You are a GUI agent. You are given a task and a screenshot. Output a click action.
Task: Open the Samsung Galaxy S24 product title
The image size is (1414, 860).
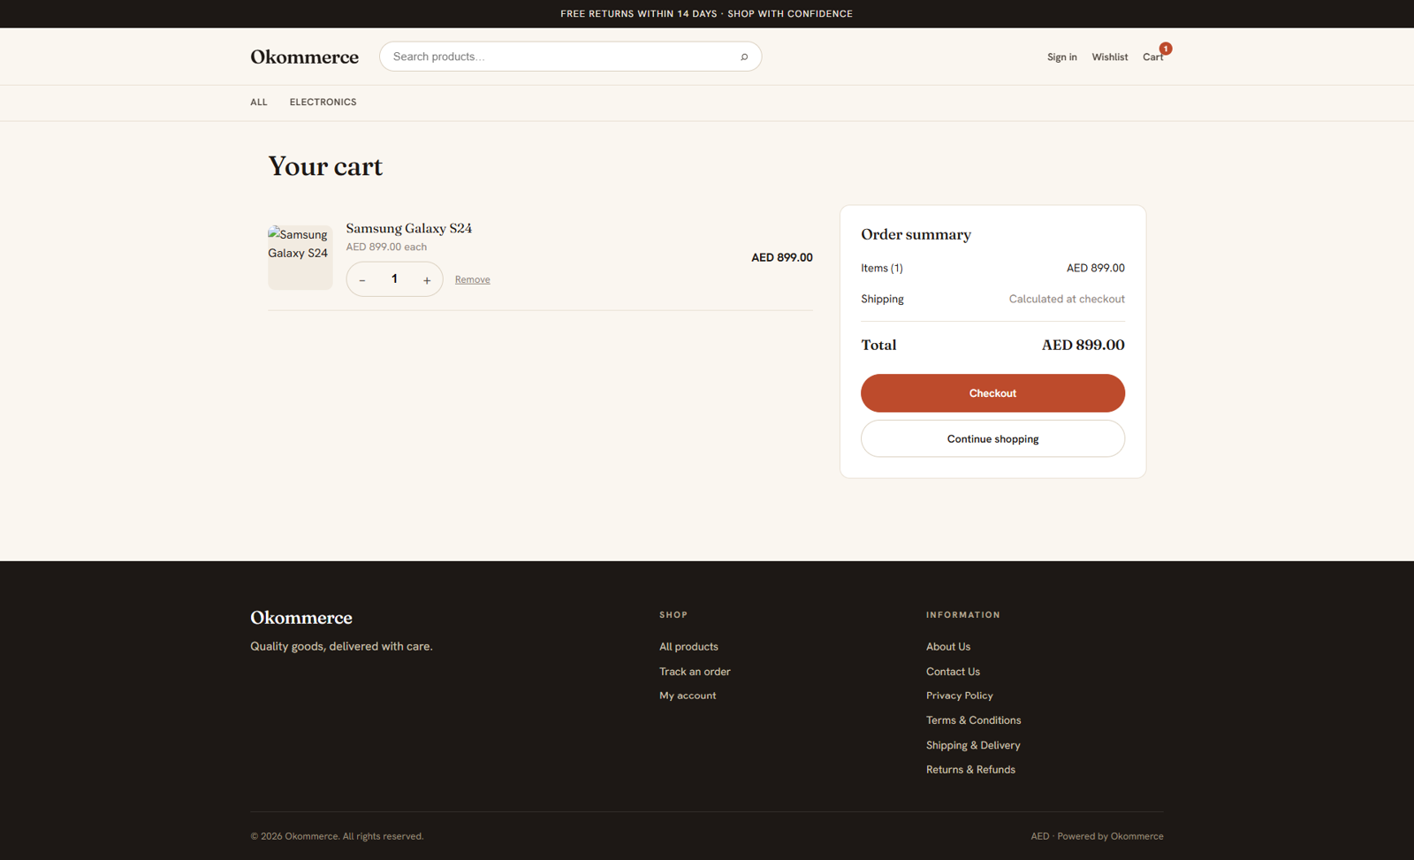click(408, 228)
